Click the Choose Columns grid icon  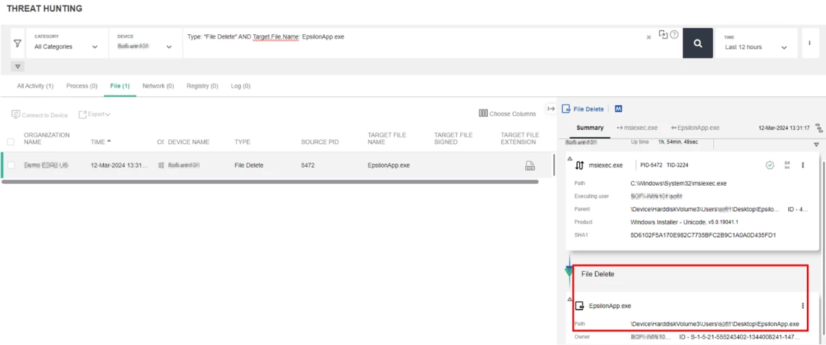[483, 113]
